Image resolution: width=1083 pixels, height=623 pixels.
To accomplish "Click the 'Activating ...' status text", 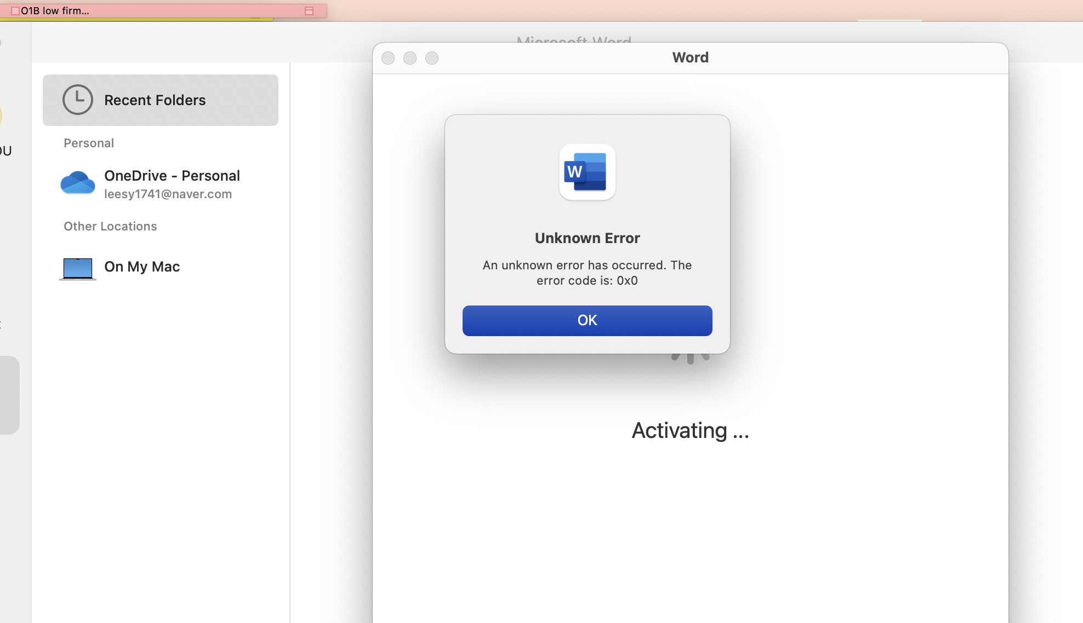I will pos(691,431).
